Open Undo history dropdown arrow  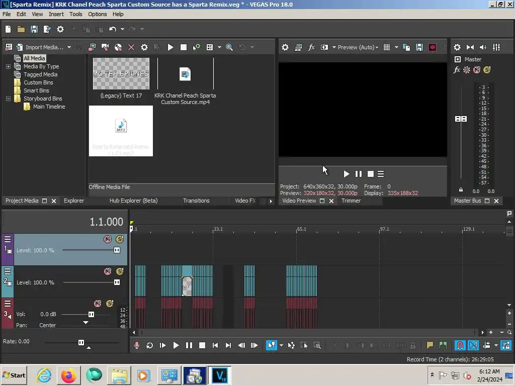[122, 29]
